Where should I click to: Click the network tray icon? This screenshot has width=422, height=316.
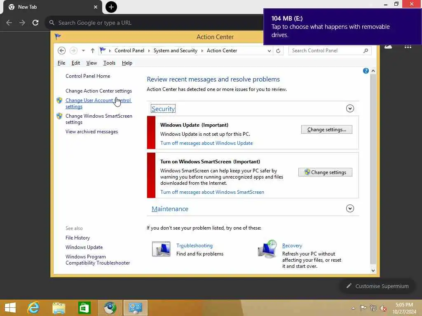(x=373, y=308)
